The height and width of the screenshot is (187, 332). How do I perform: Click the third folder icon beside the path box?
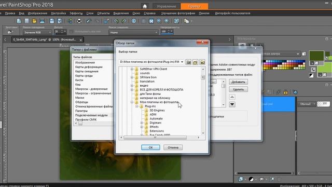[x=202, y=62]
